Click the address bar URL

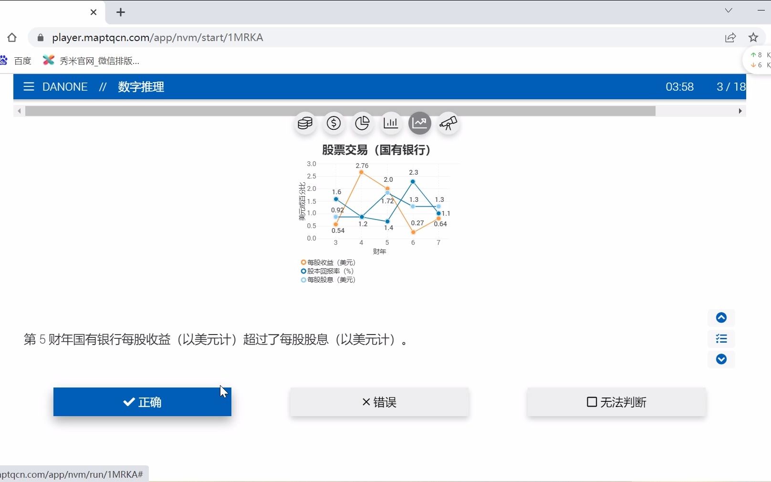click(x=157, y=38)
